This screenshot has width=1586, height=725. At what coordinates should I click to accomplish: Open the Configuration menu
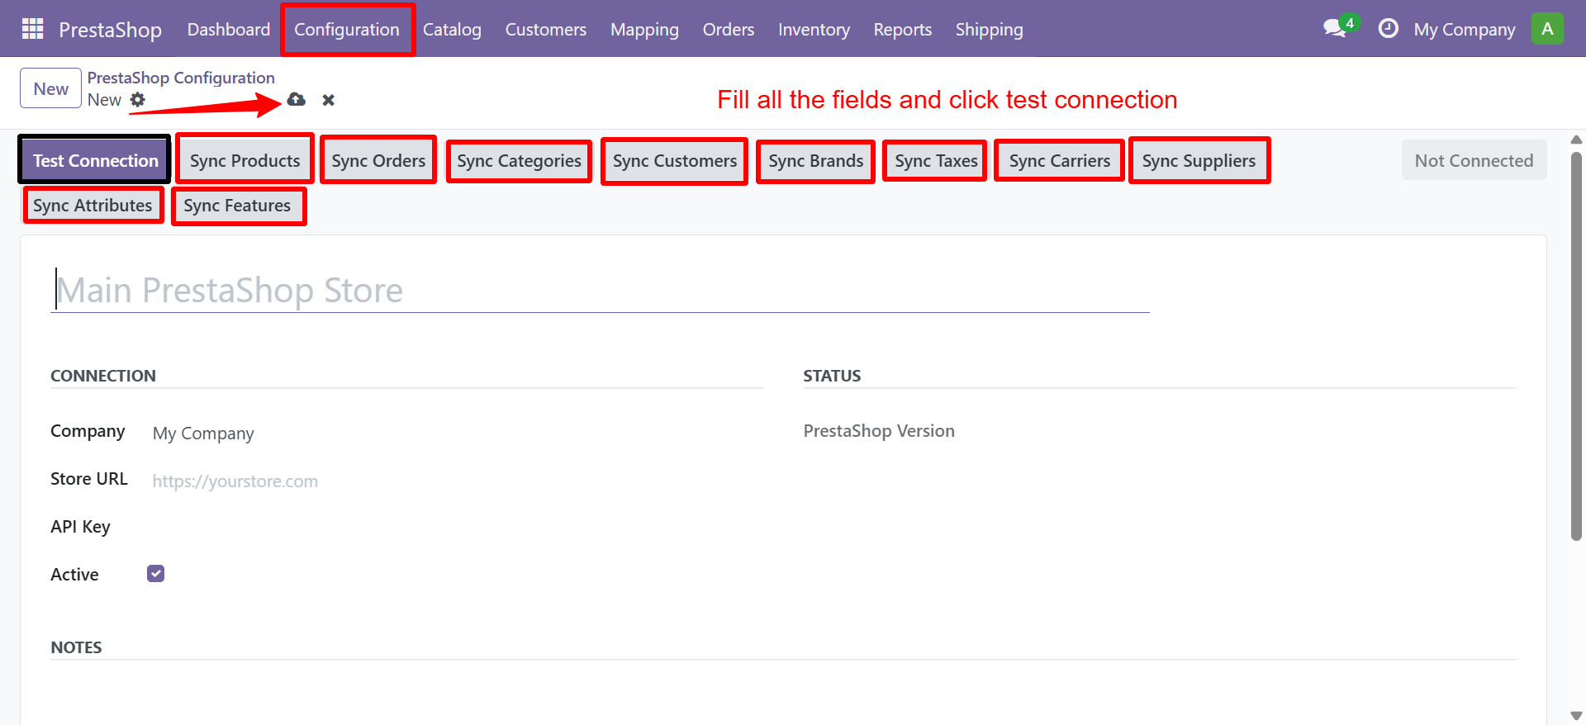click(x=347, y=30)
